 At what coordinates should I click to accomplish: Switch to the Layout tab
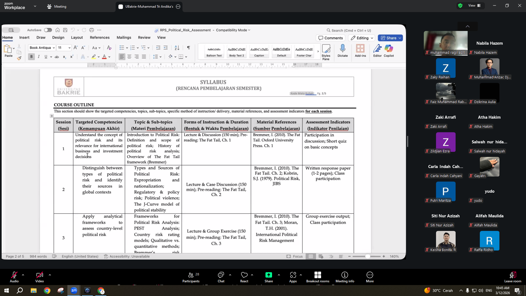(x=77, y=38)
